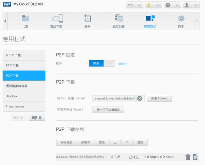The width and height of the screenshot is (205, 165).
Task: Click the 新增 Torrent button
Action: pyautogui.click(x=159, y=98)
